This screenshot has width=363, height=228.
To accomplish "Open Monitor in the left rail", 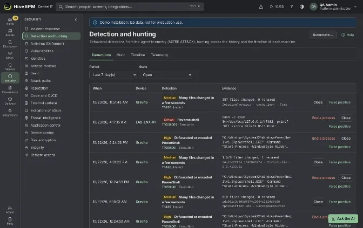I will [x=10, y=66].
